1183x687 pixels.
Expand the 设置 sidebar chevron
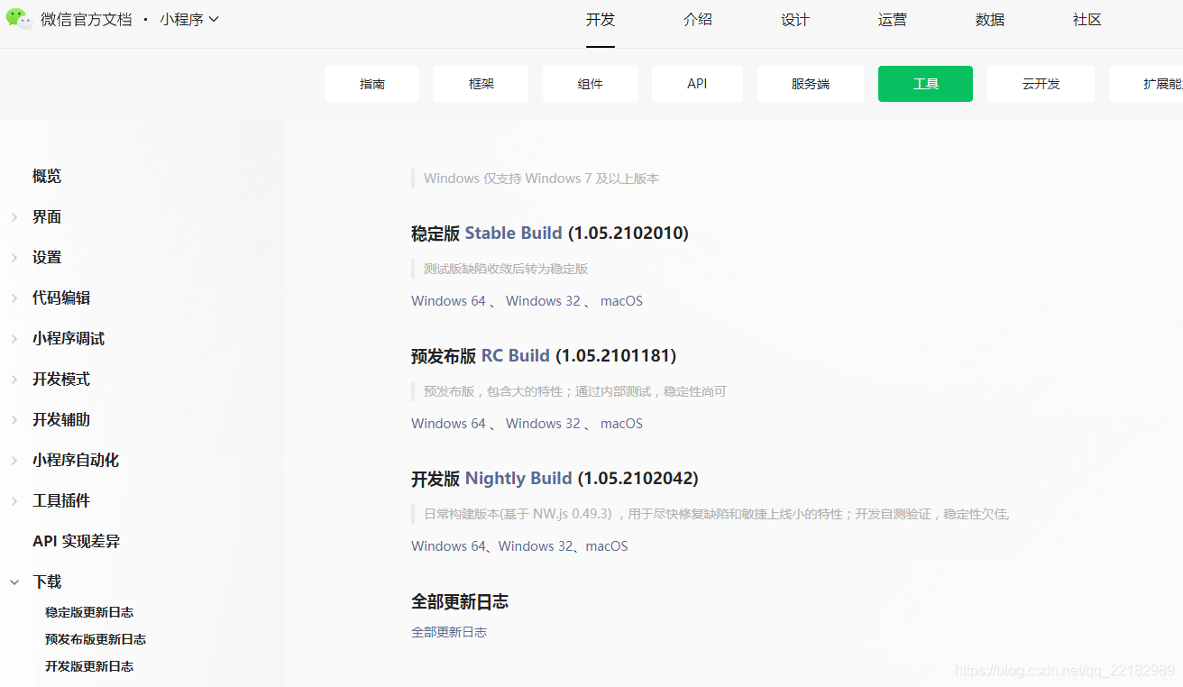14,258
